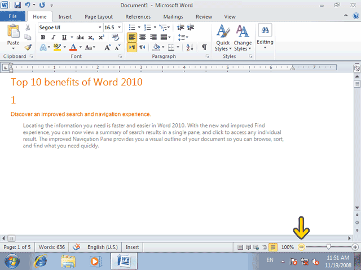Screen dimensions: 361x270
Task: Click the Paste clipboard icon
Action: [x=13, y=31]
